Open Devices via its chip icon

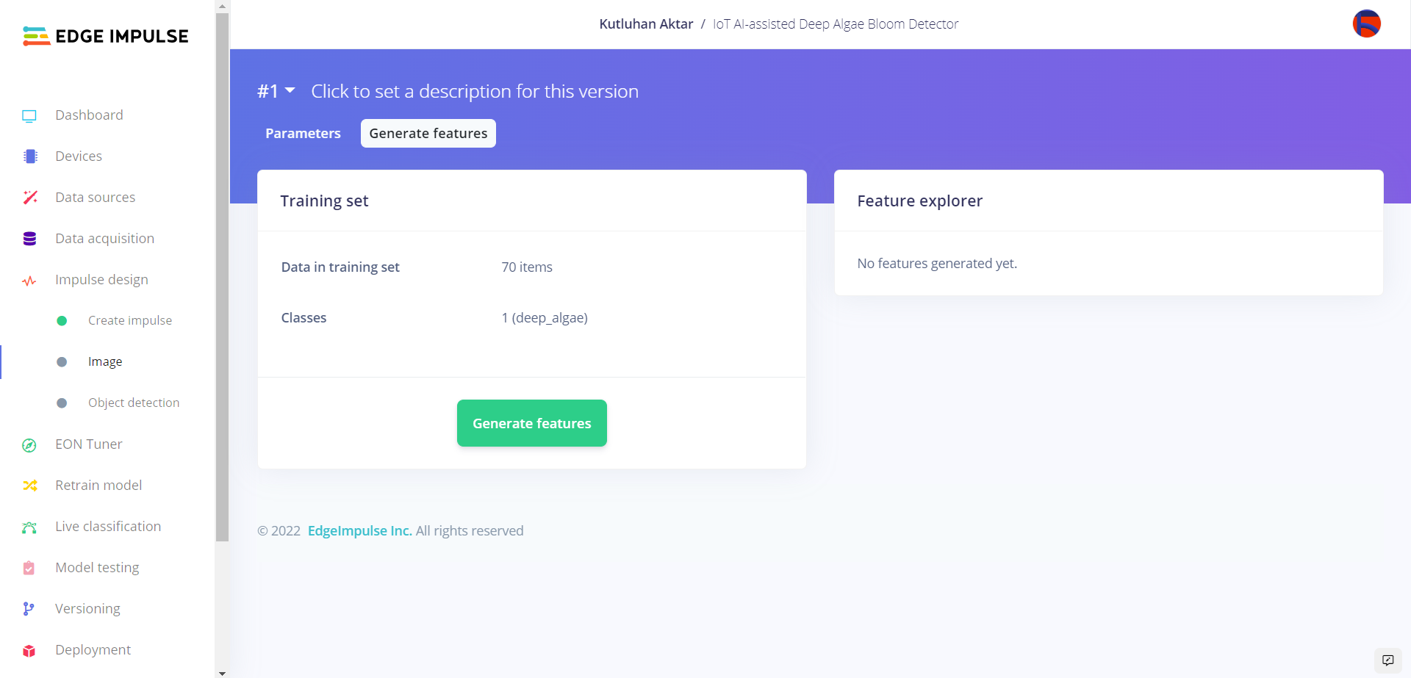coord(30,156)
